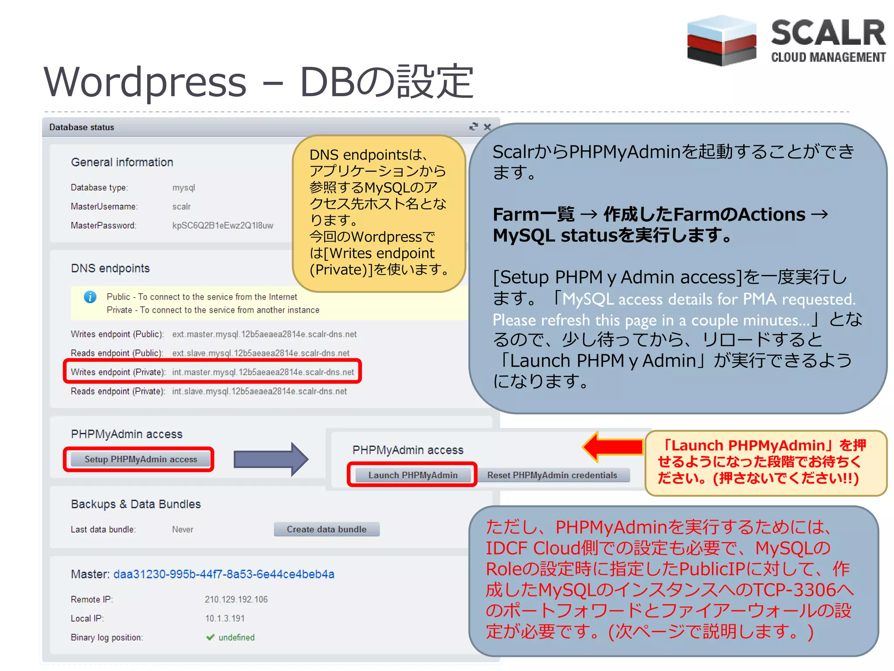Select the Local IP value 10.1.3.191
This screenshot has height=671, width=894.
[x=225, y=618]
